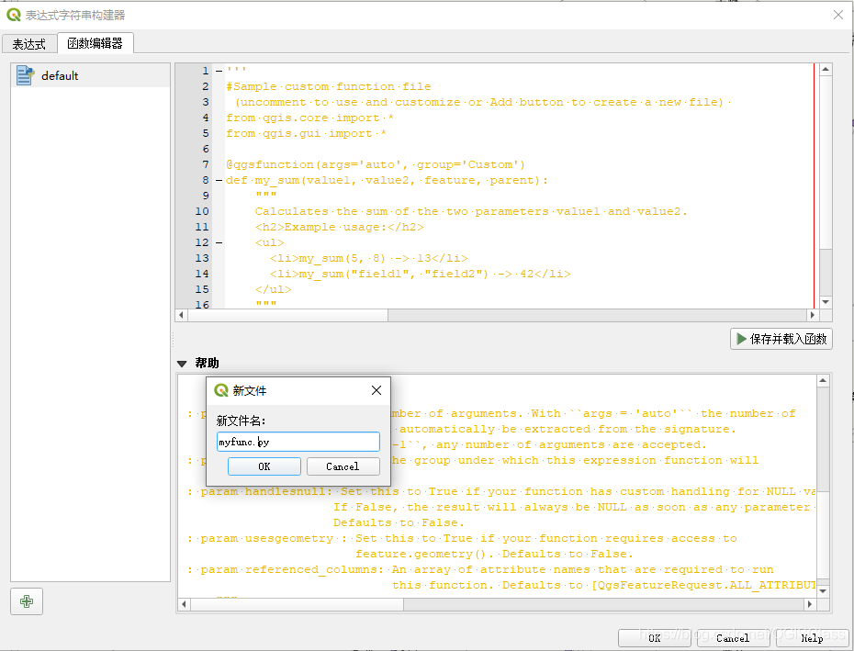
Task: Click code editor scroll down arrow
Action: [x=826, y=302]
